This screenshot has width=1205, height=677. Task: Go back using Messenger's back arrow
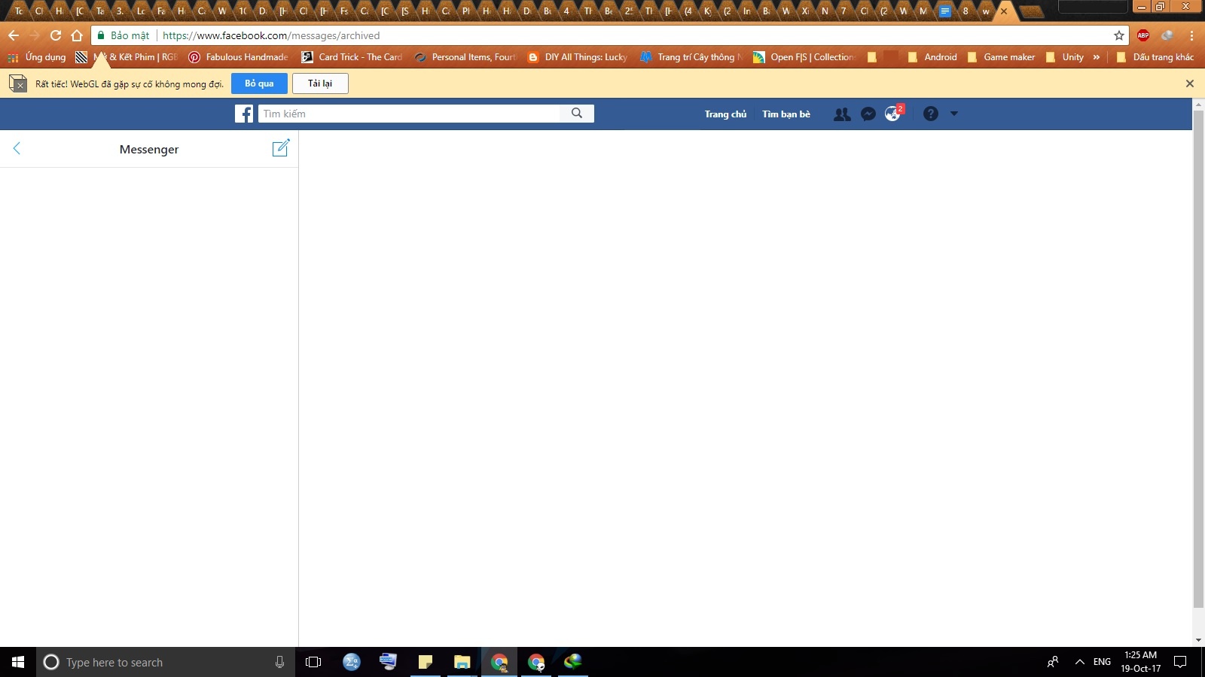click(x=17, y=149)
